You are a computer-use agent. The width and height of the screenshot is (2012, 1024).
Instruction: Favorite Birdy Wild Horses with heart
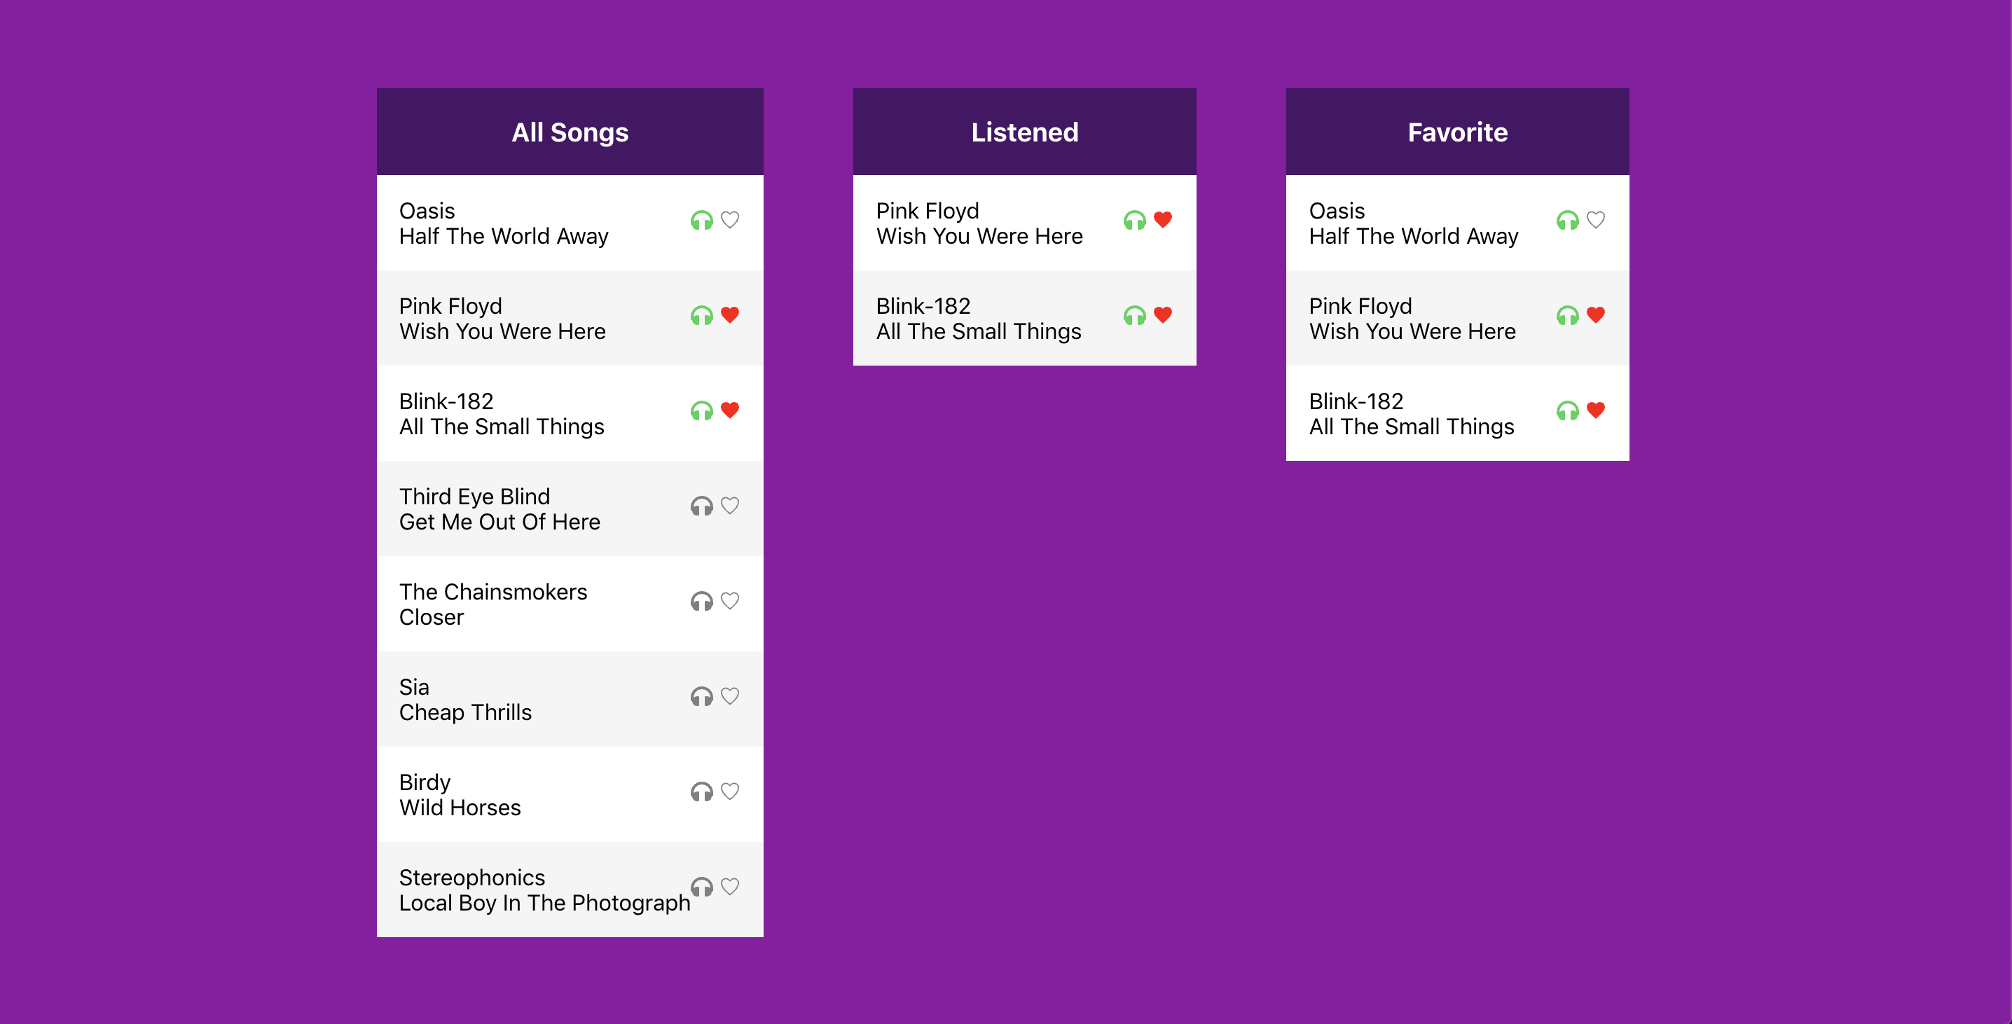click(729, 792)
